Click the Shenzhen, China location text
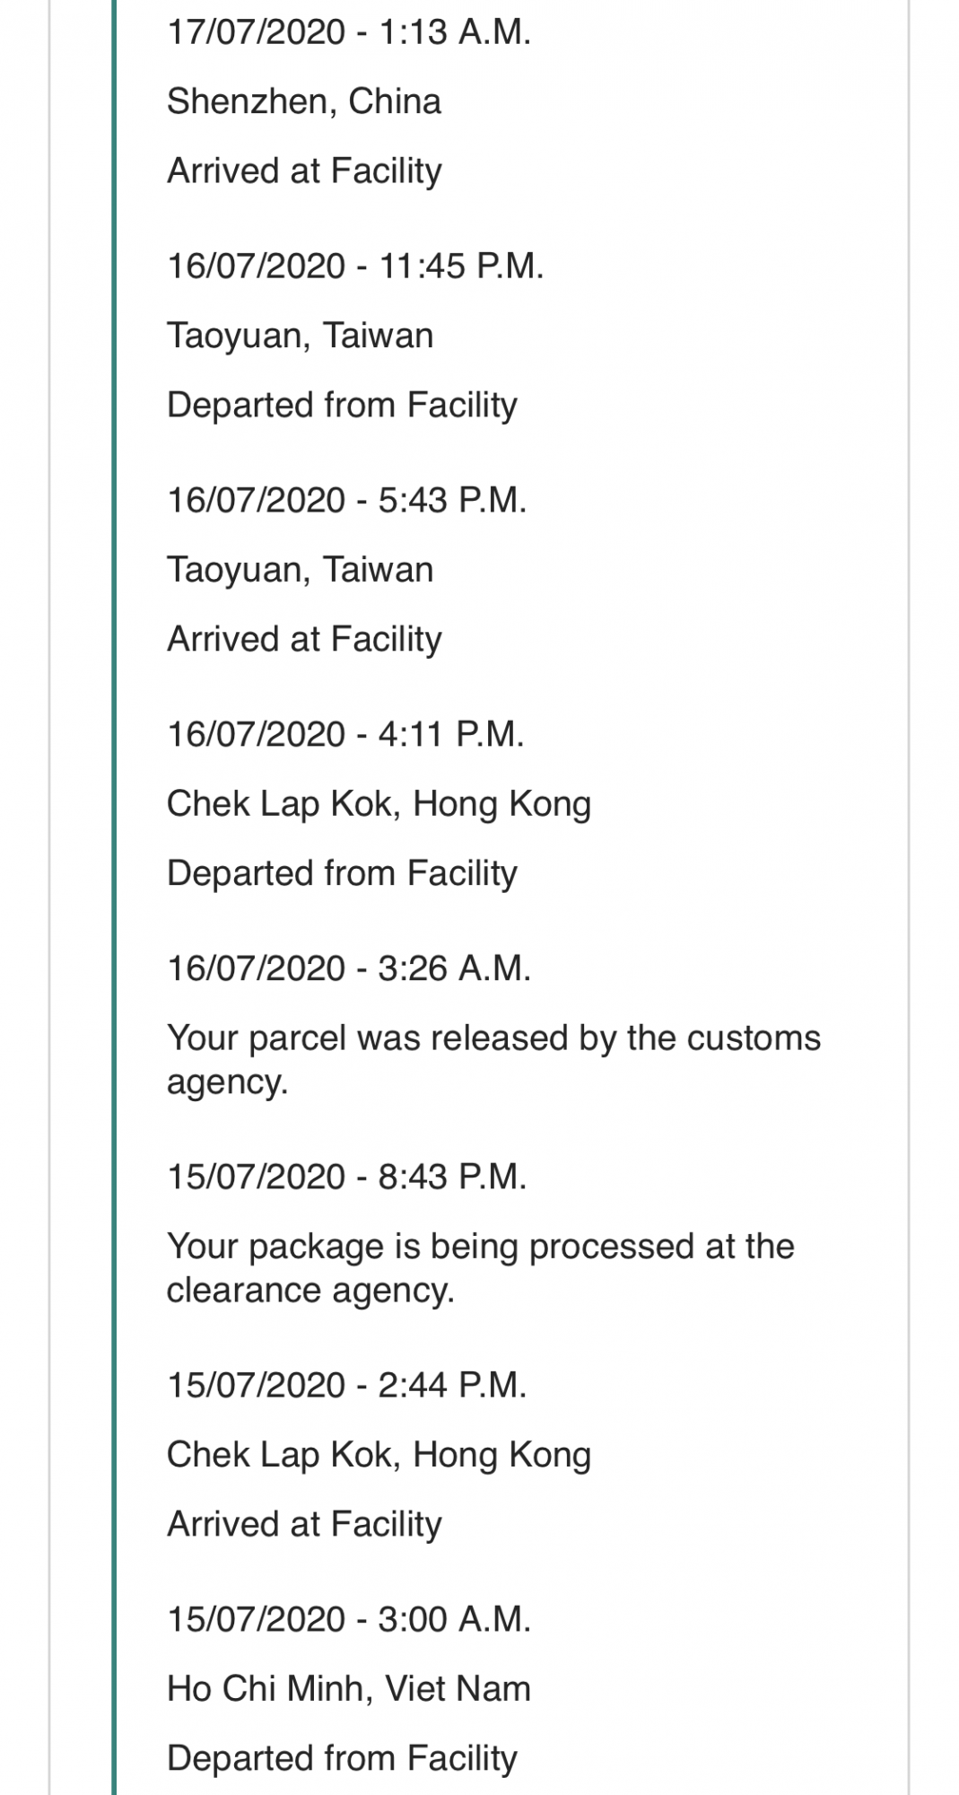The width and height of the screenshot is (959, 1795). 304,101
